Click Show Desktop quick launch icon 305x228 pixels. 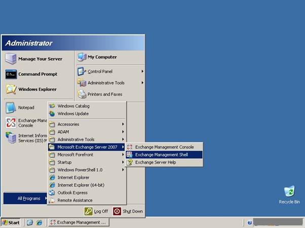click(29, 222)
